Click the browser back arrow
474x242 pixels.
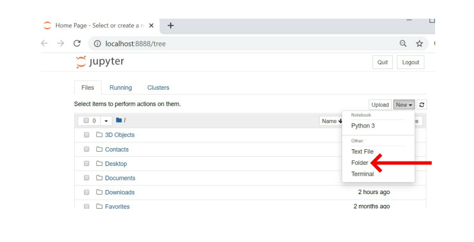pos(44,43)
